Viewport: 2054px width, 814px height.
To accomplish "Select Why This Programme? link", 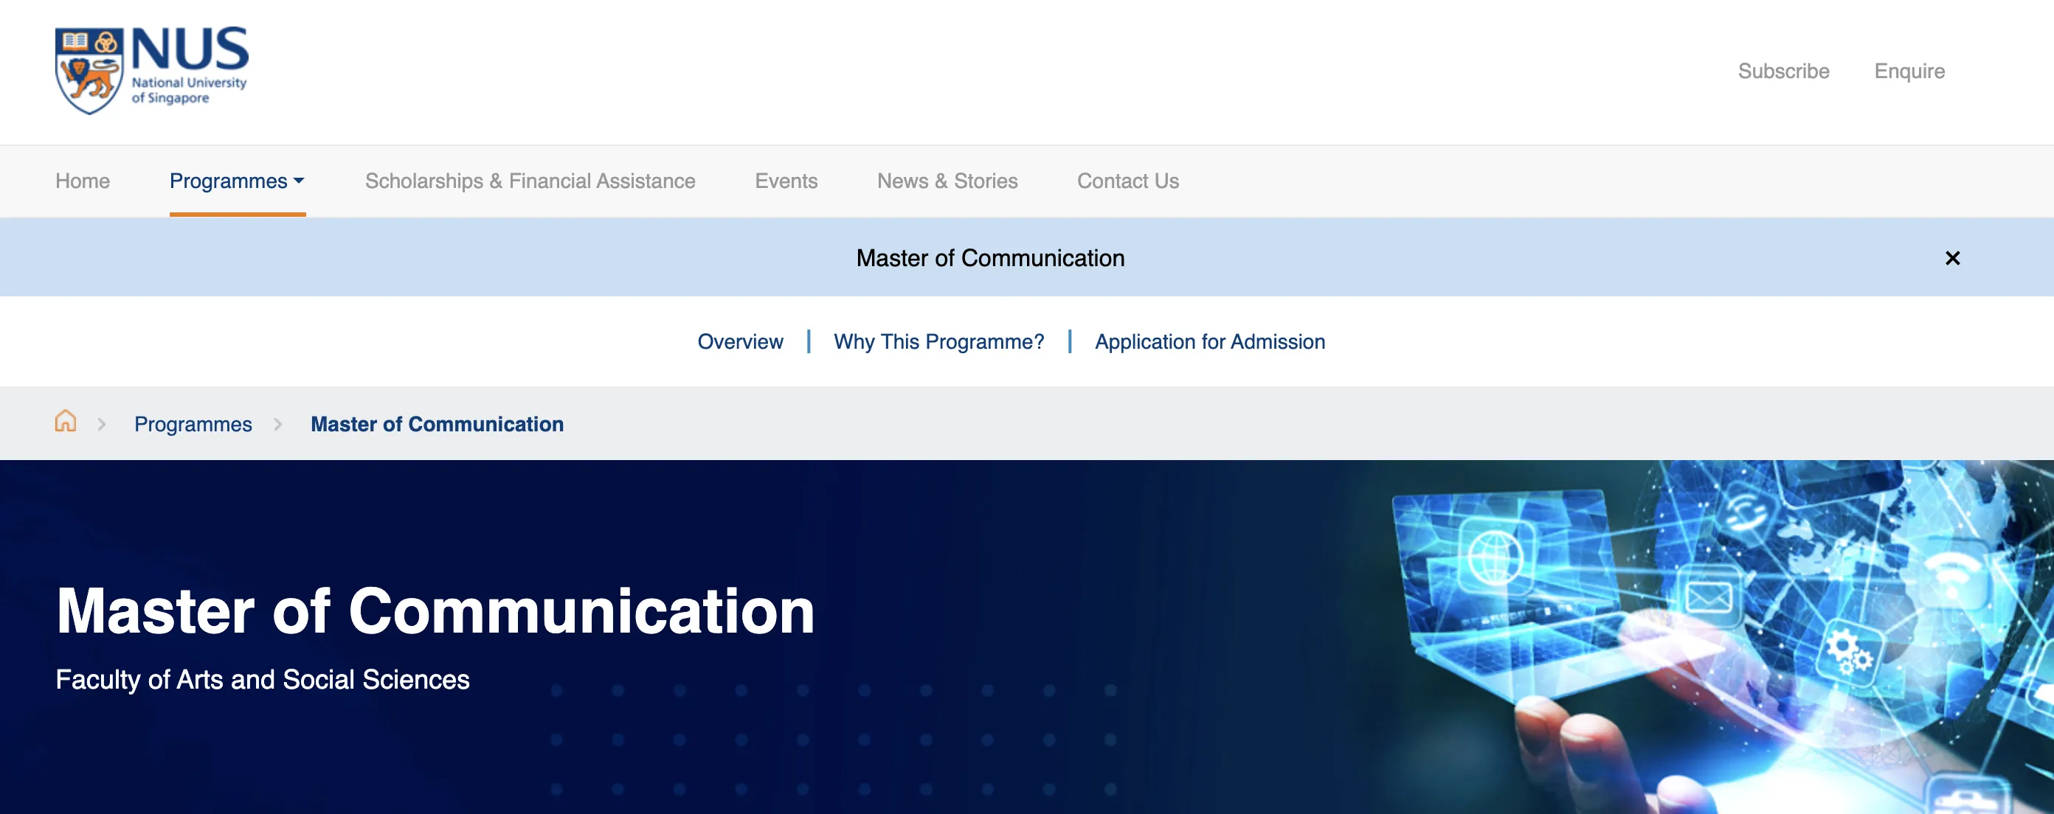I will click(938, 341).
